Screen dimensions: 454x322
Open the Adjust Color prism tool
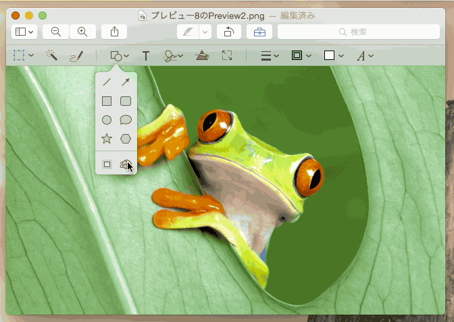[202, 55]
